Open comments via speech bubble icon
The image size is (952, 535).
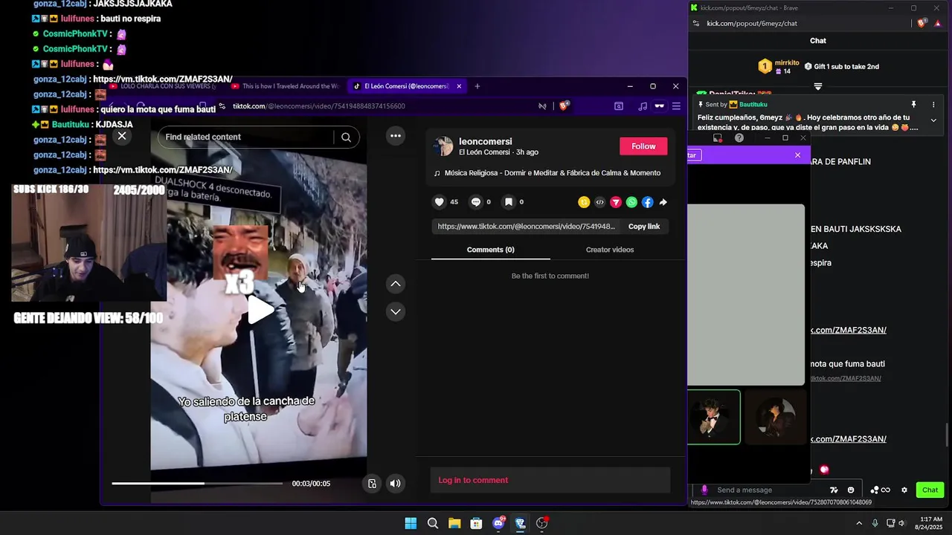pos(476,202)
